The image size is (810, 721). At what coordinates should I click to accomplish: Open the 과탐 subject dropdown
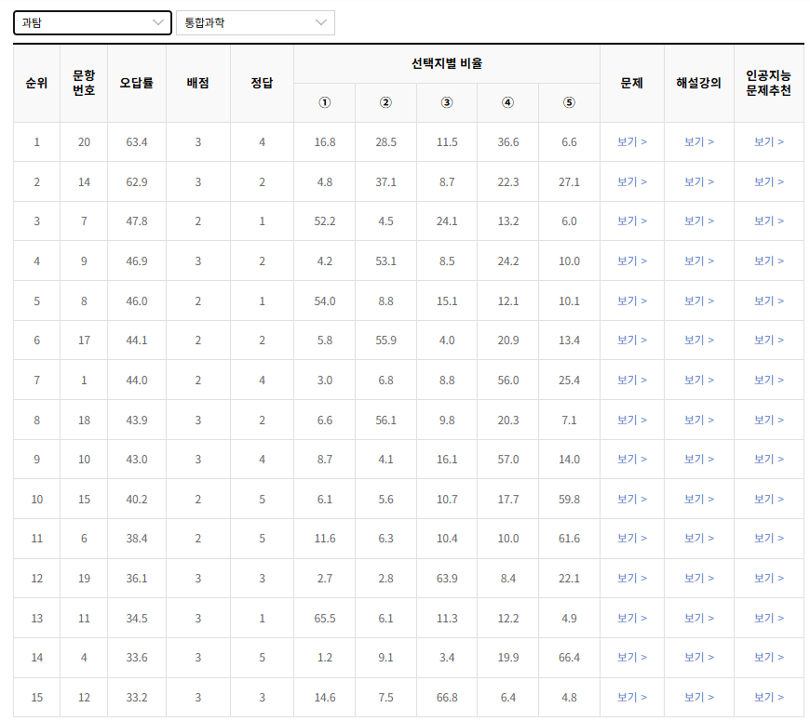tap(91, 22)
